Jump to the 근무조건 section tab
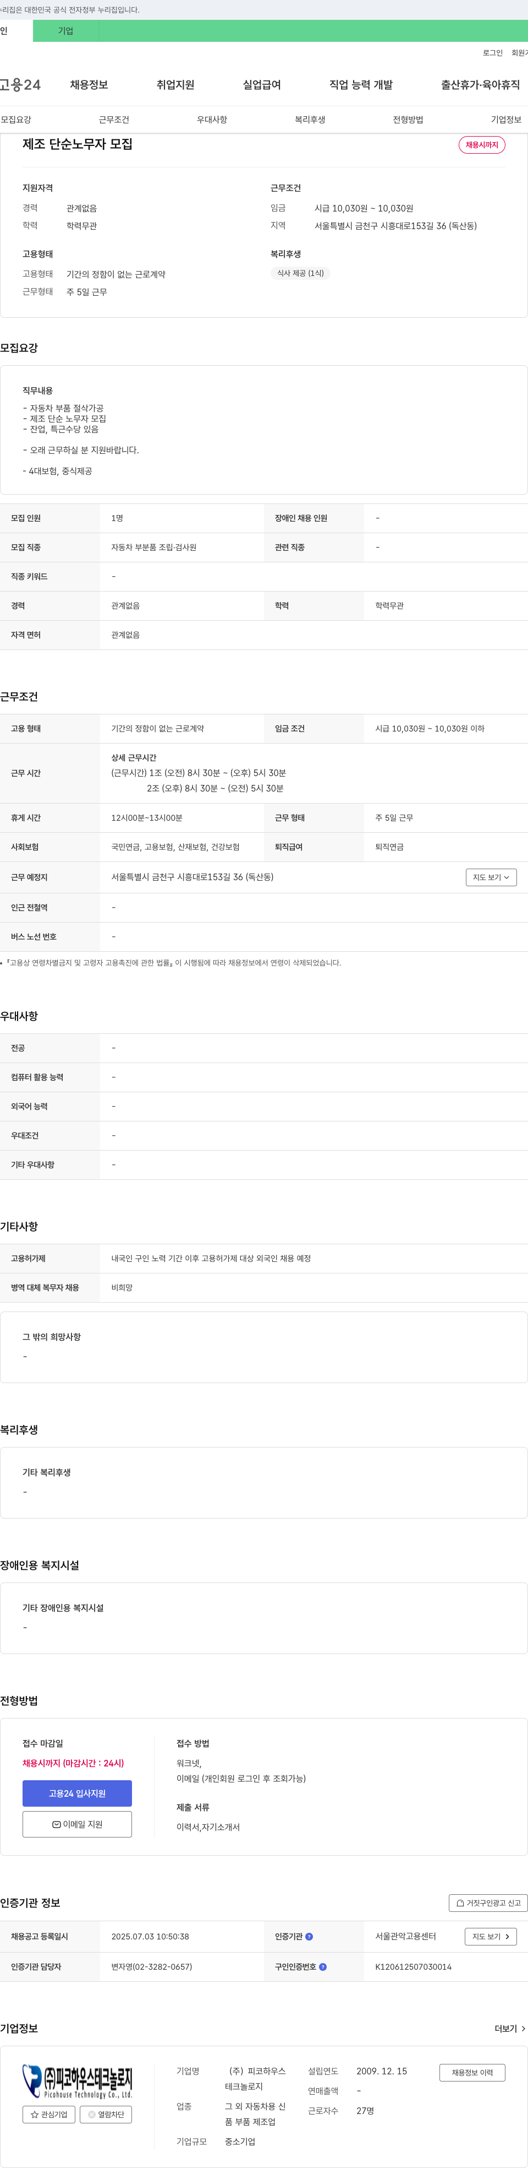Image resolution: width=528 pixels, height=2168 pixels. pos(113,120)
